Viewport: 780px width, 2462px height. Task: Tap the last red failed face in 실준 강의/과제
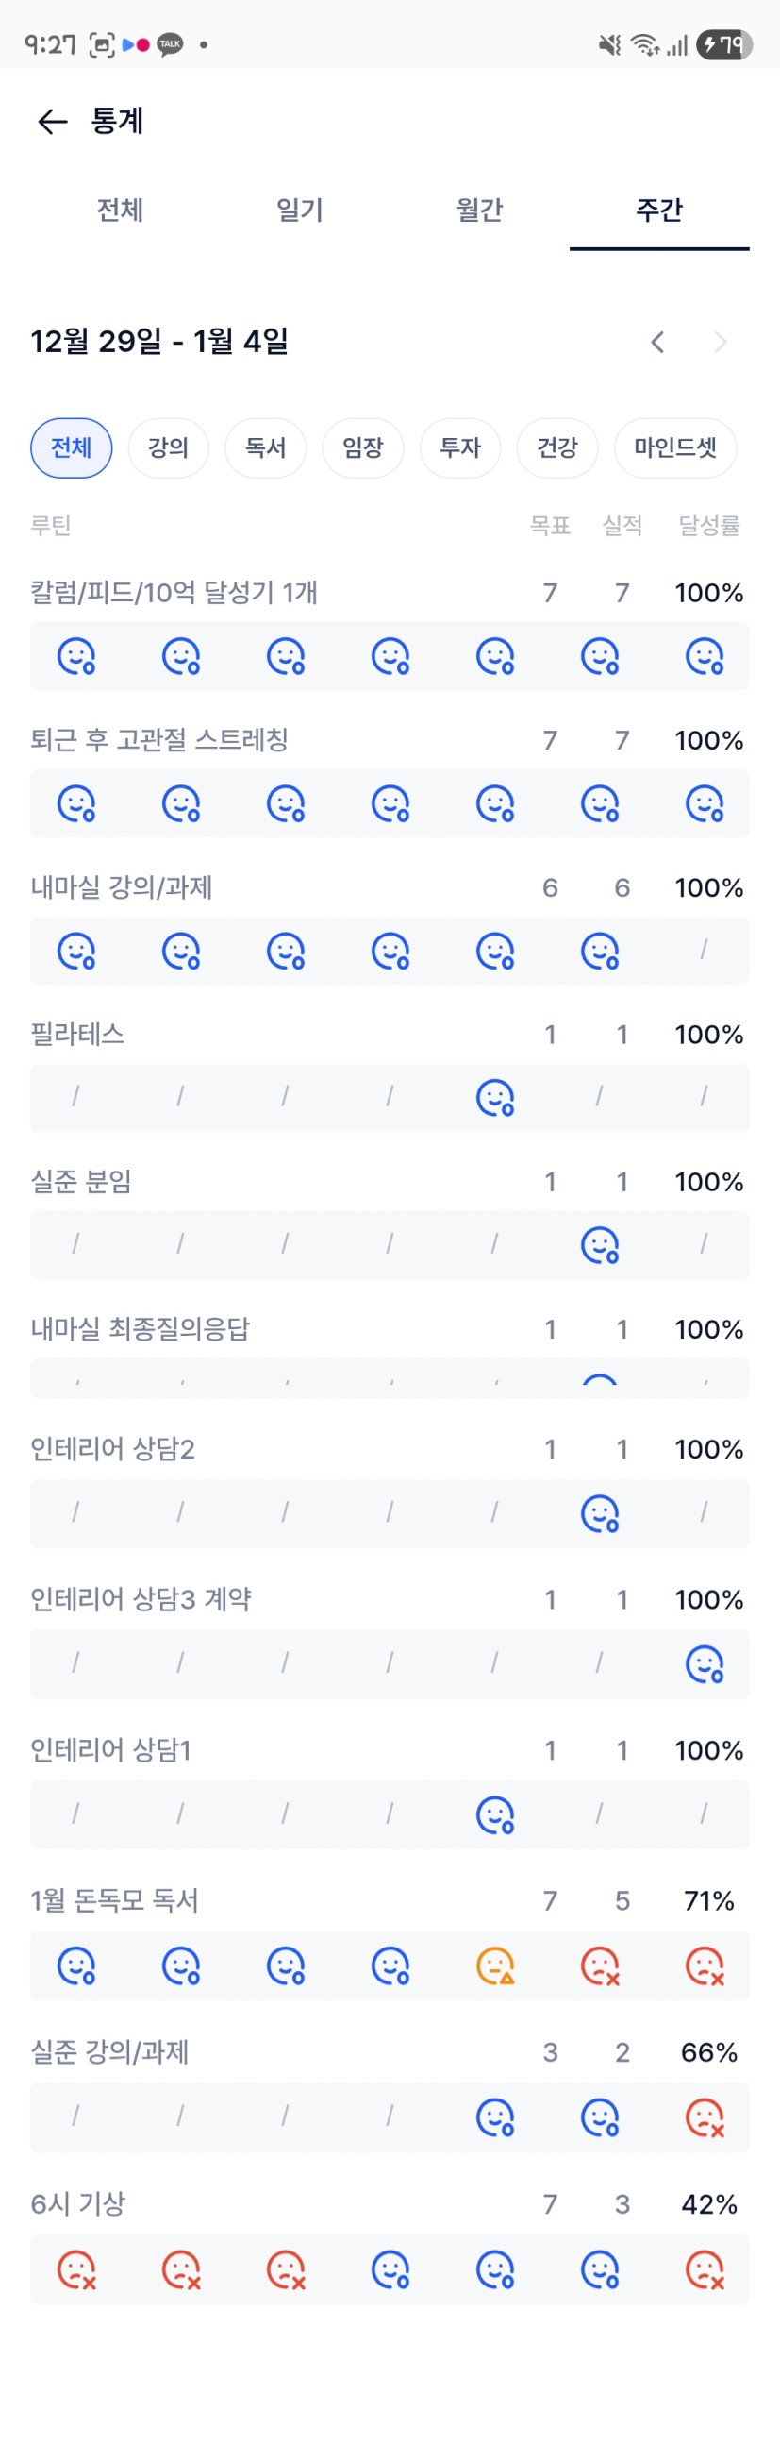pyautogui.click(x=705, y=2117)
